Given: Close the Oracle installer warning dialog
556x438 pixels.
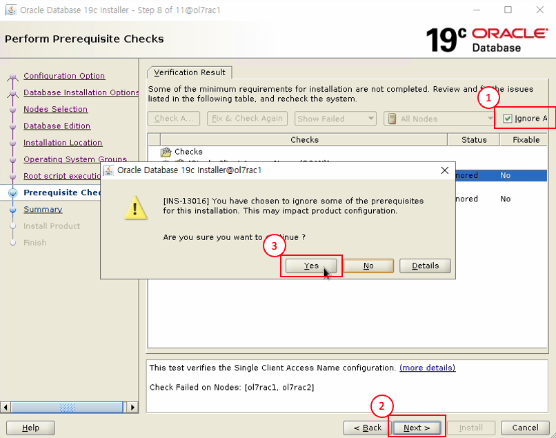Looking at the screenshot, I should click(445, 170).
